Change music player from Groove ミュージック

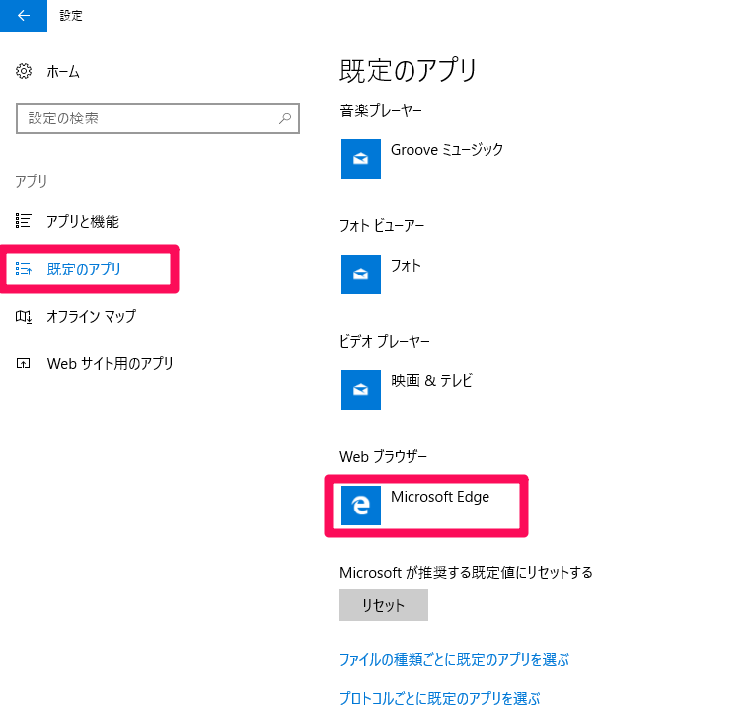(x=447, y=150)
